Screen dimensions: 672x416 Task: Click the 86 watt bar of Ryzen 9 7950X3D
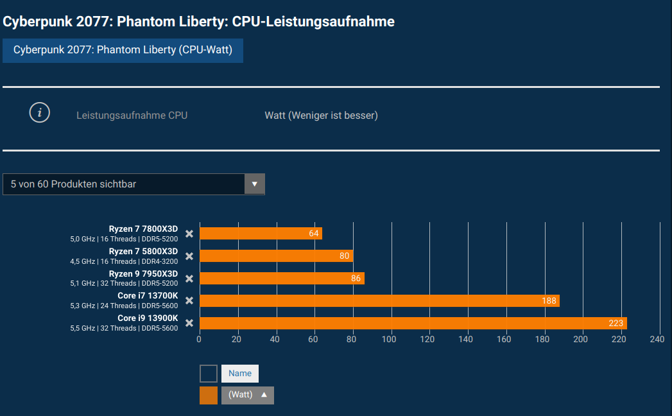[x=282, y=279]
